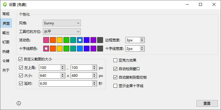221x110 pixels.
Task: Pick orange 十字线颜色 swatch
Action: (x=53, y=49)
